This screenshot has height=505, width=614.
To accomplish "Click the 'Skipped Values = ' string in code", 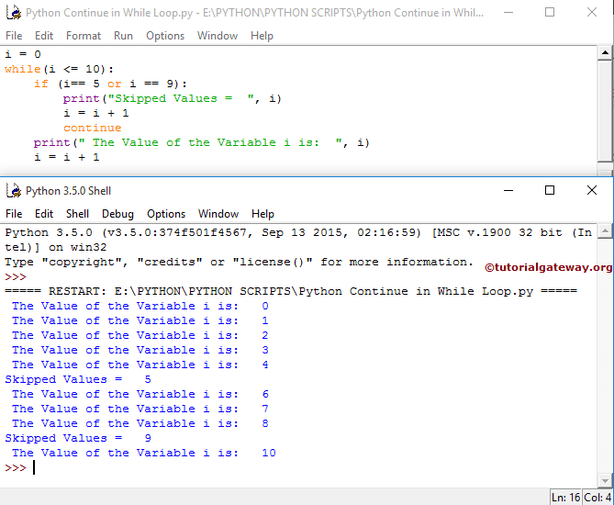I will point(181,98).
